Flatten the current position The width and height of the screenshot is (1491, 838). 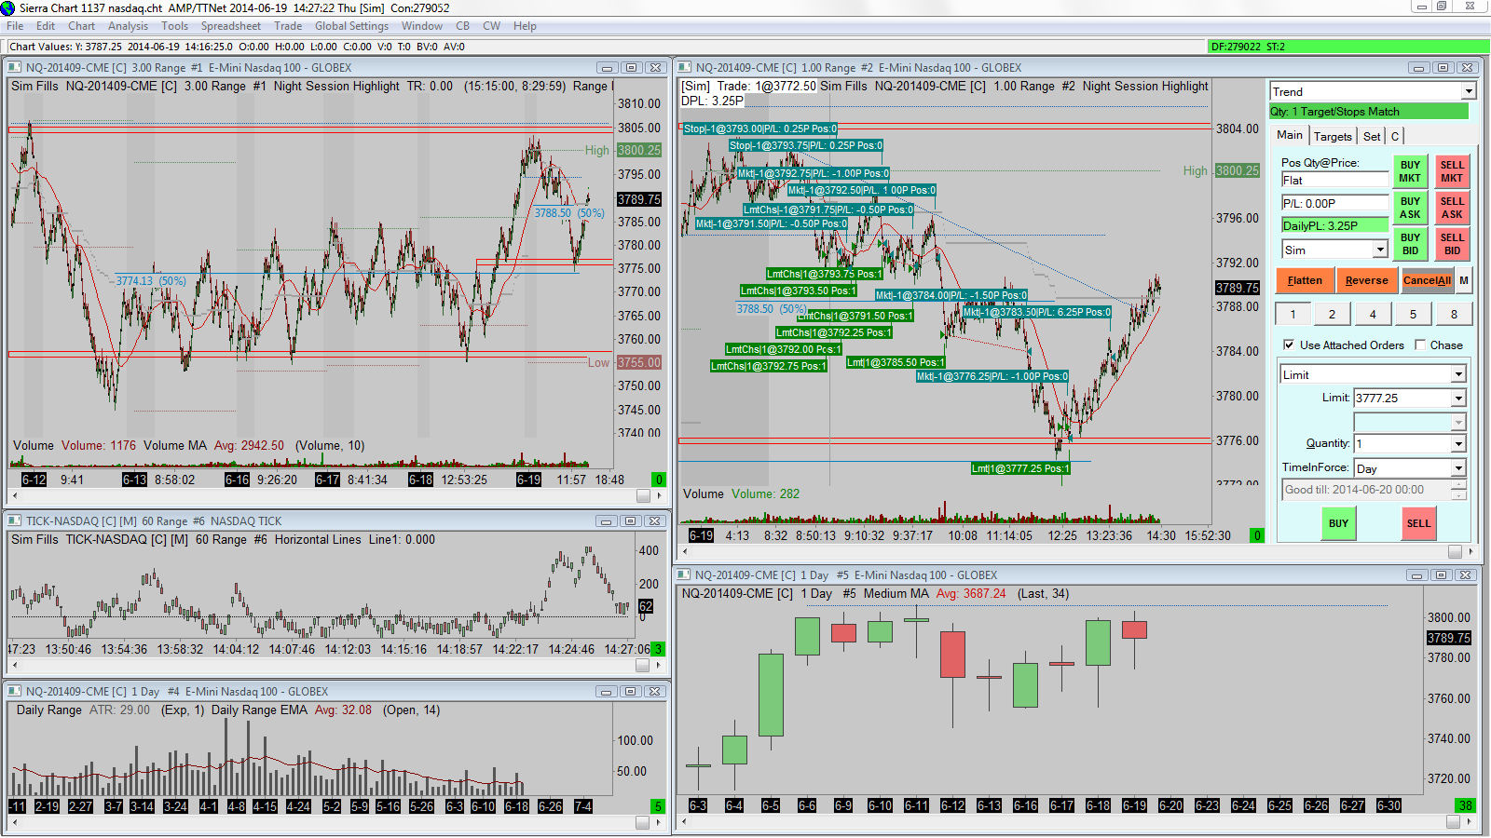tap(1305, 280)
